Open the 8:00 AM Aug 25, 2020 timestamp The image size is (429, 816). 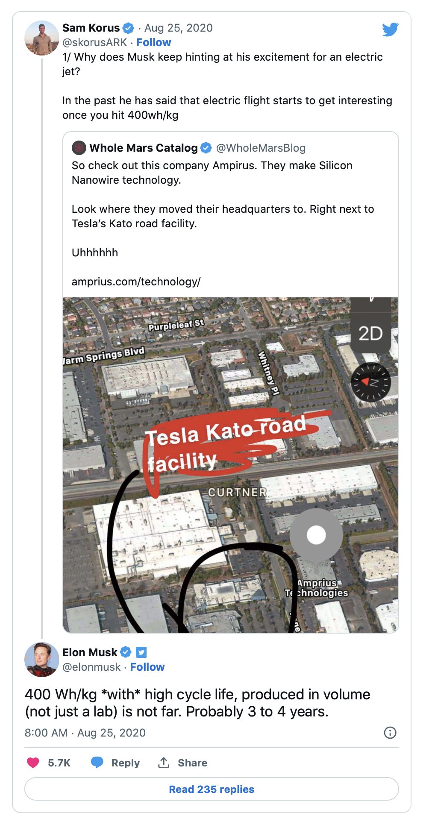click(85, 733)
